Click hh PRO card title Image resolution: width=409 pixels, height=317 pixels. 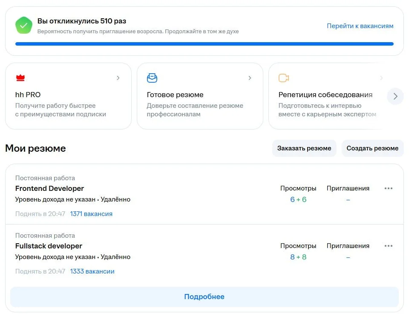(x=28, y=95)
